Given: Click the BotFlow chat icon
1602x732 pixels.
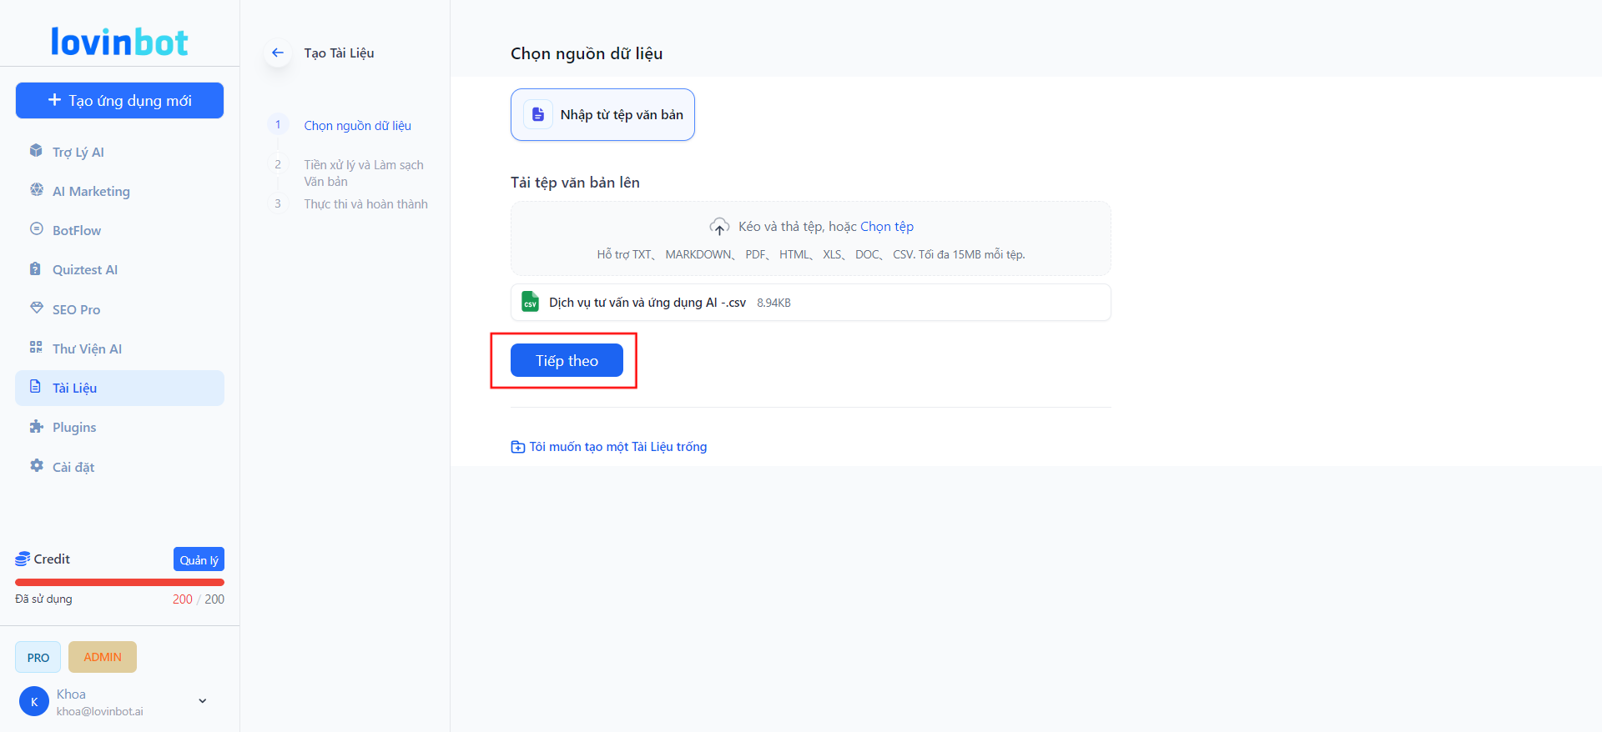Looking at the screenshot, I should (x=36, y=229).
